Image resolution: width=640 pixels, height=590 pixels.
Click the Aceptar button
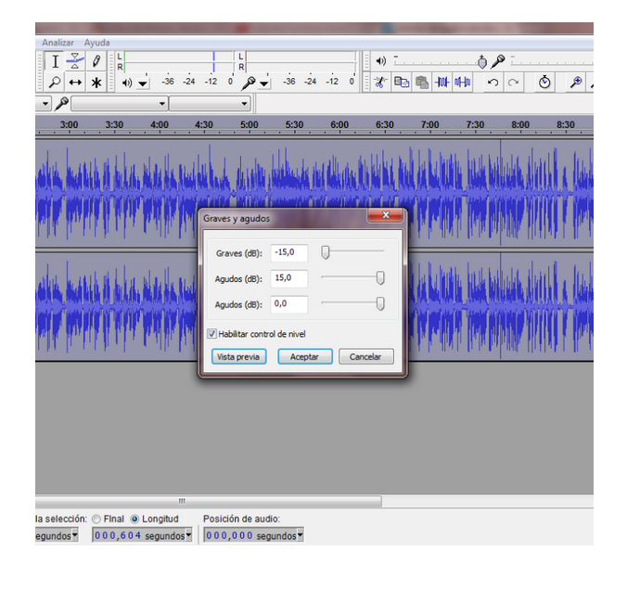[x=304, y=357]
